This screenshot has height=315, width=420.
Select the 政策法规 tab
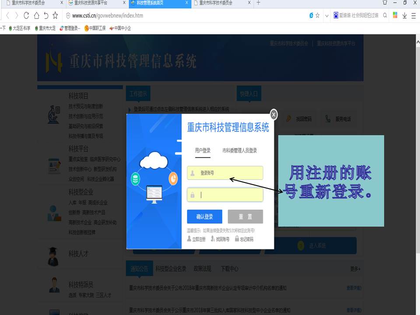203,269
